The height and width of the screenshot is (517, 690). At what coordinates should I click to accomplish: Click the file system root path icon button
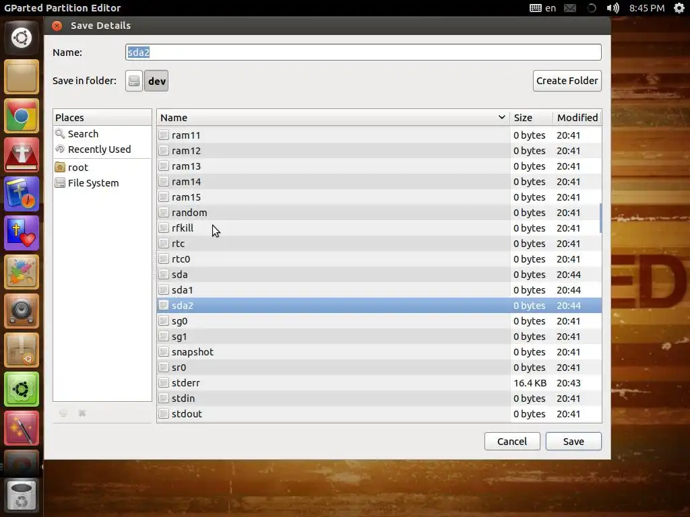[134, 81]
